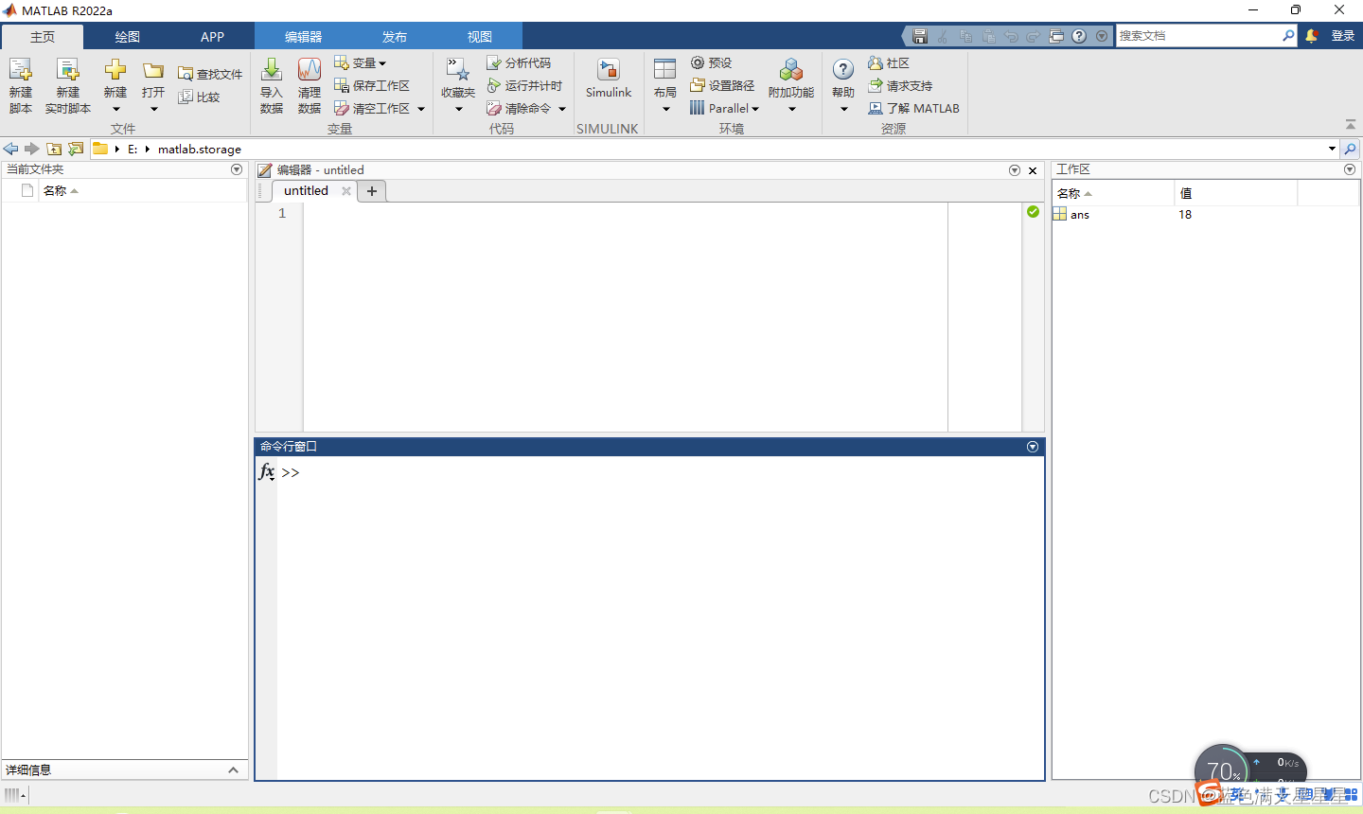Viewport: 1363px width, 814px height.
Task: Click the 登录 (Sign In) button
Action: [1343, 36]
